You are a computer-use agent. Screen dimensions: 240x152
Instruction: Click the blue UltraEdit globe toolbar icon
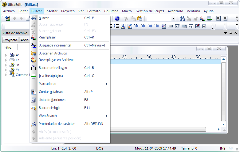117,18
